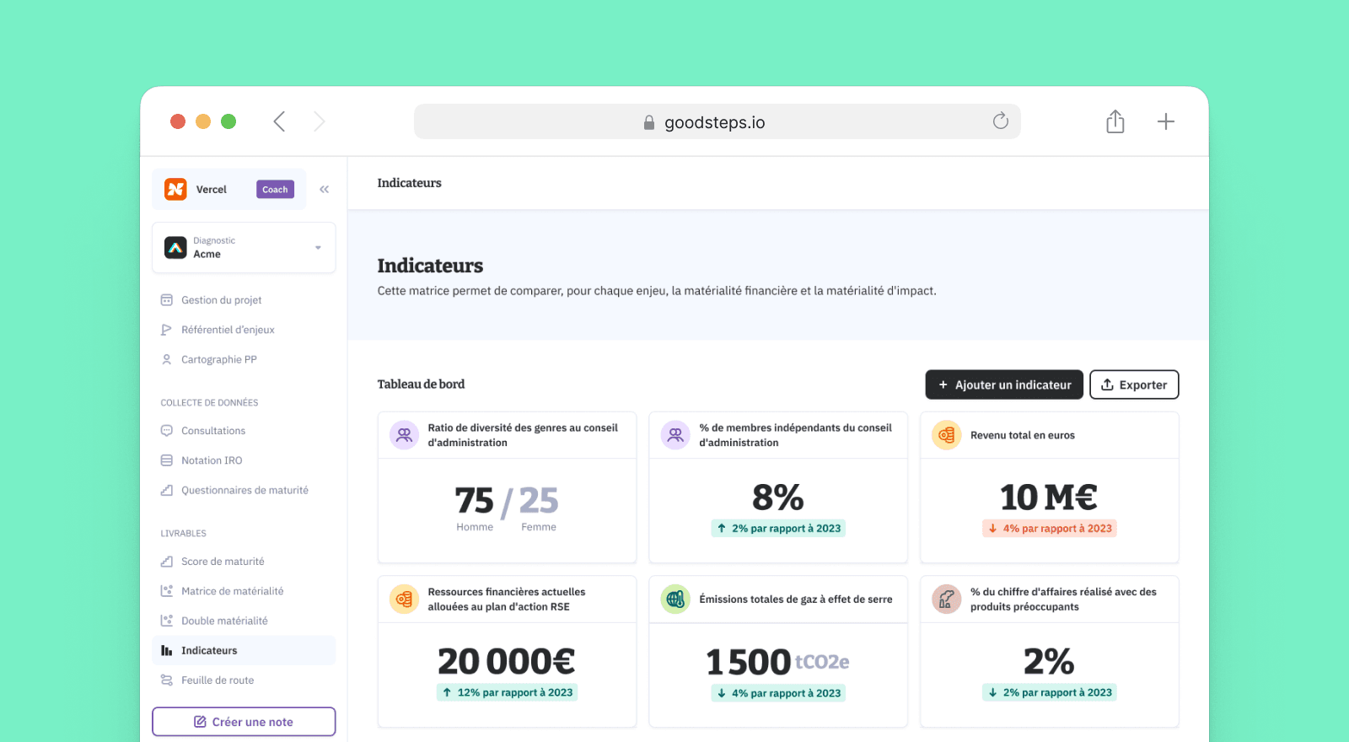Screen dimensions: 1349x742
Task: Click the browser forward arrow
Action: pos(319,121)
